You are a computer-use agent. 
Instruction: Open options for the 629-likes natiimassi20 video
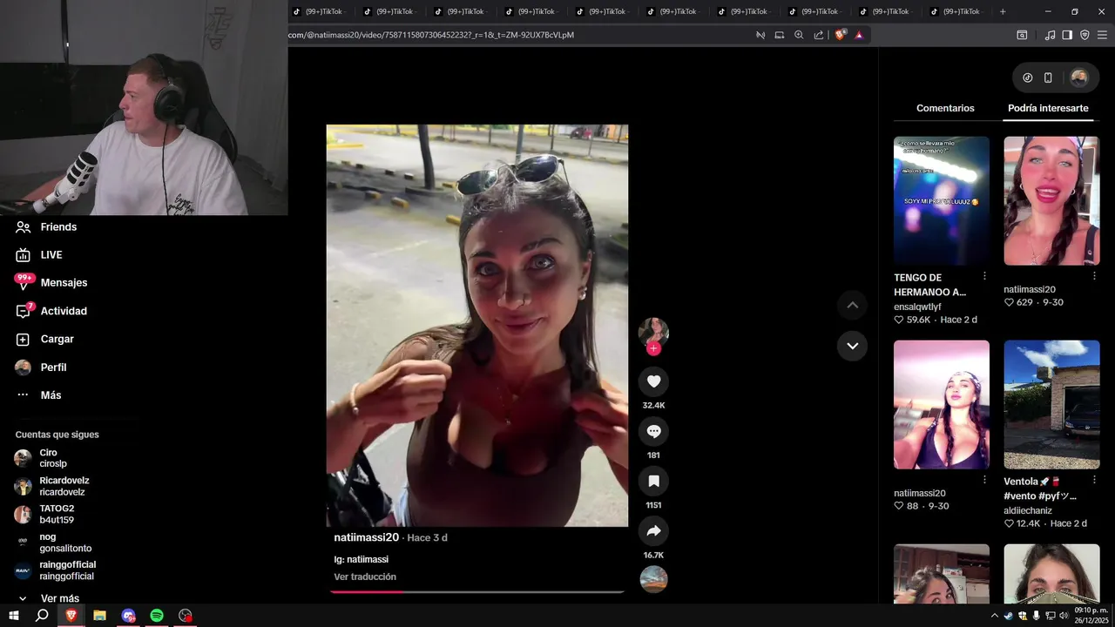pyautogui.click(x=1095, y=276)
